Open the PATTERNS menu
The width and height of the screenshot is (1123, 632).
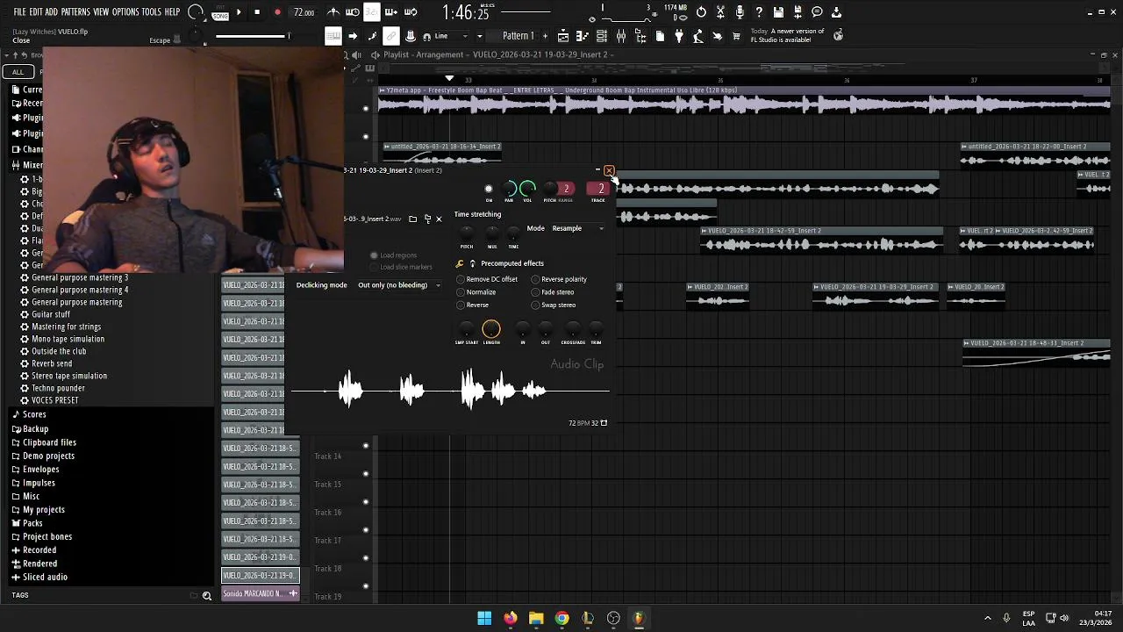[75, 12]
